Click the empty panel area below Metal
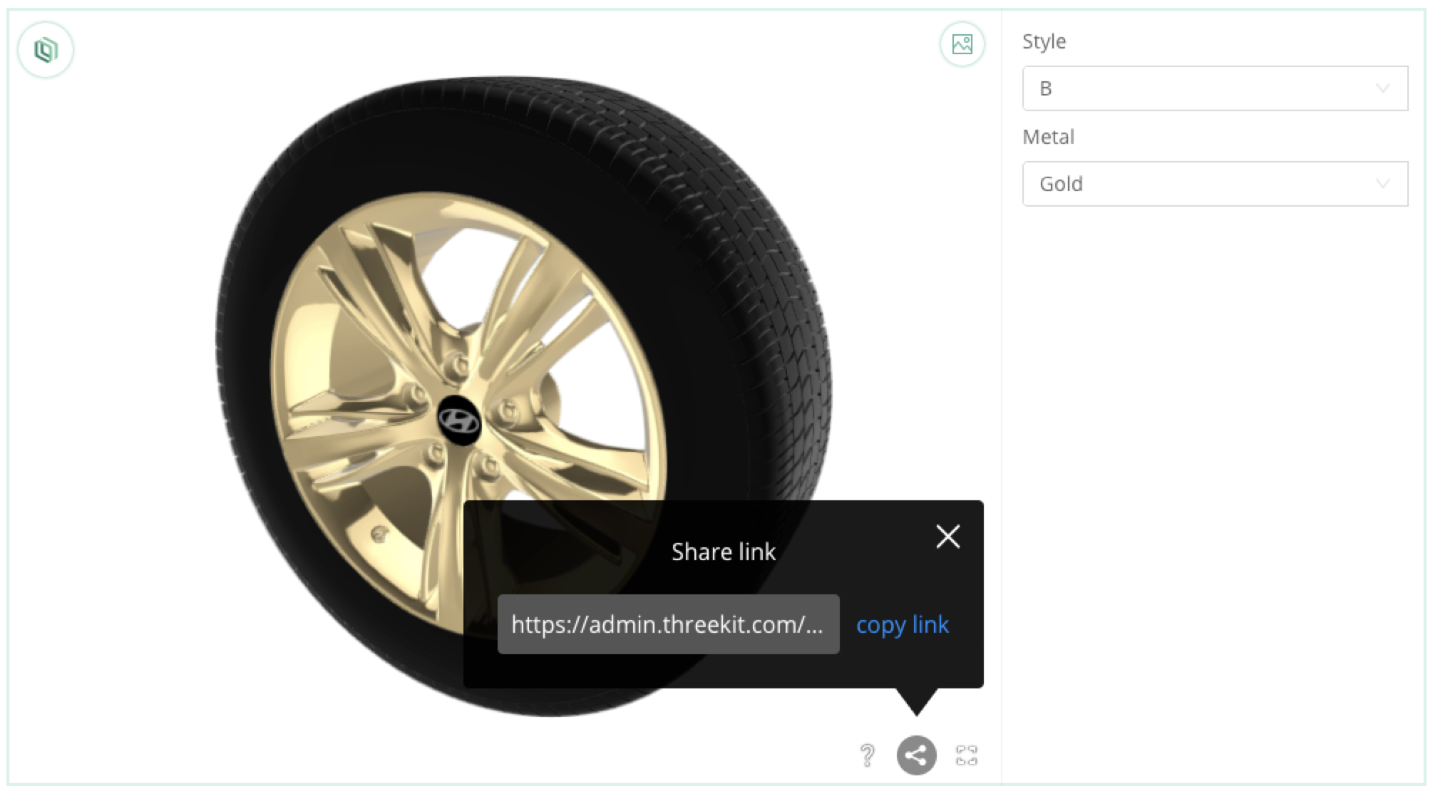 pyautogui.click(x=1212, y=463)
